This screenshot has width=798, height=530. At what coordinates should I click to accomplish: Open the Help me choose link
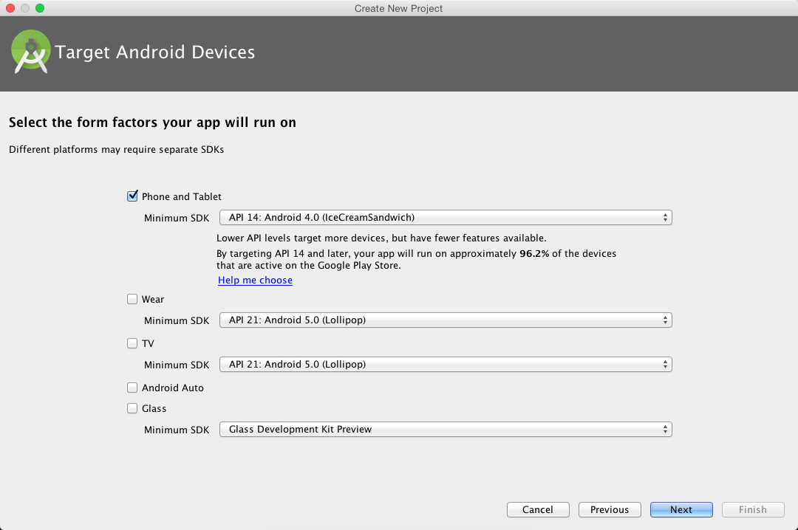pyautogui.click(x=255, y=281)
